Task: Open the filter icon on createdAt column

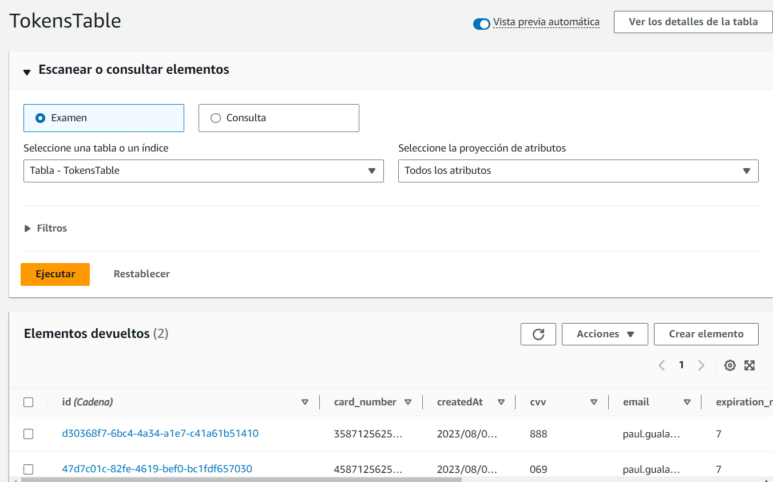Action: tap(501, 401)
